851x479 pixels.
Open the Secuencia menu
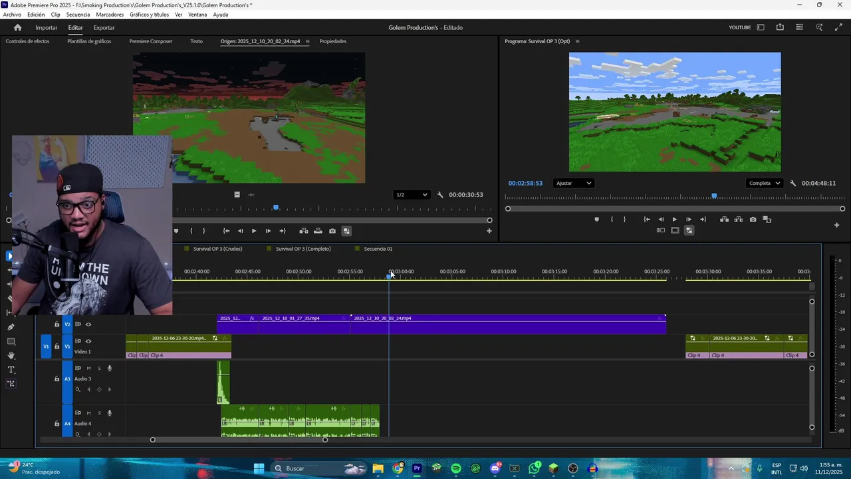point(78,15)
